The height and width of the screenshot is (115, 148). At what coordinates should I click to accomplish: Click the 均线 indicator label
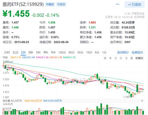[x=5, y=57]
